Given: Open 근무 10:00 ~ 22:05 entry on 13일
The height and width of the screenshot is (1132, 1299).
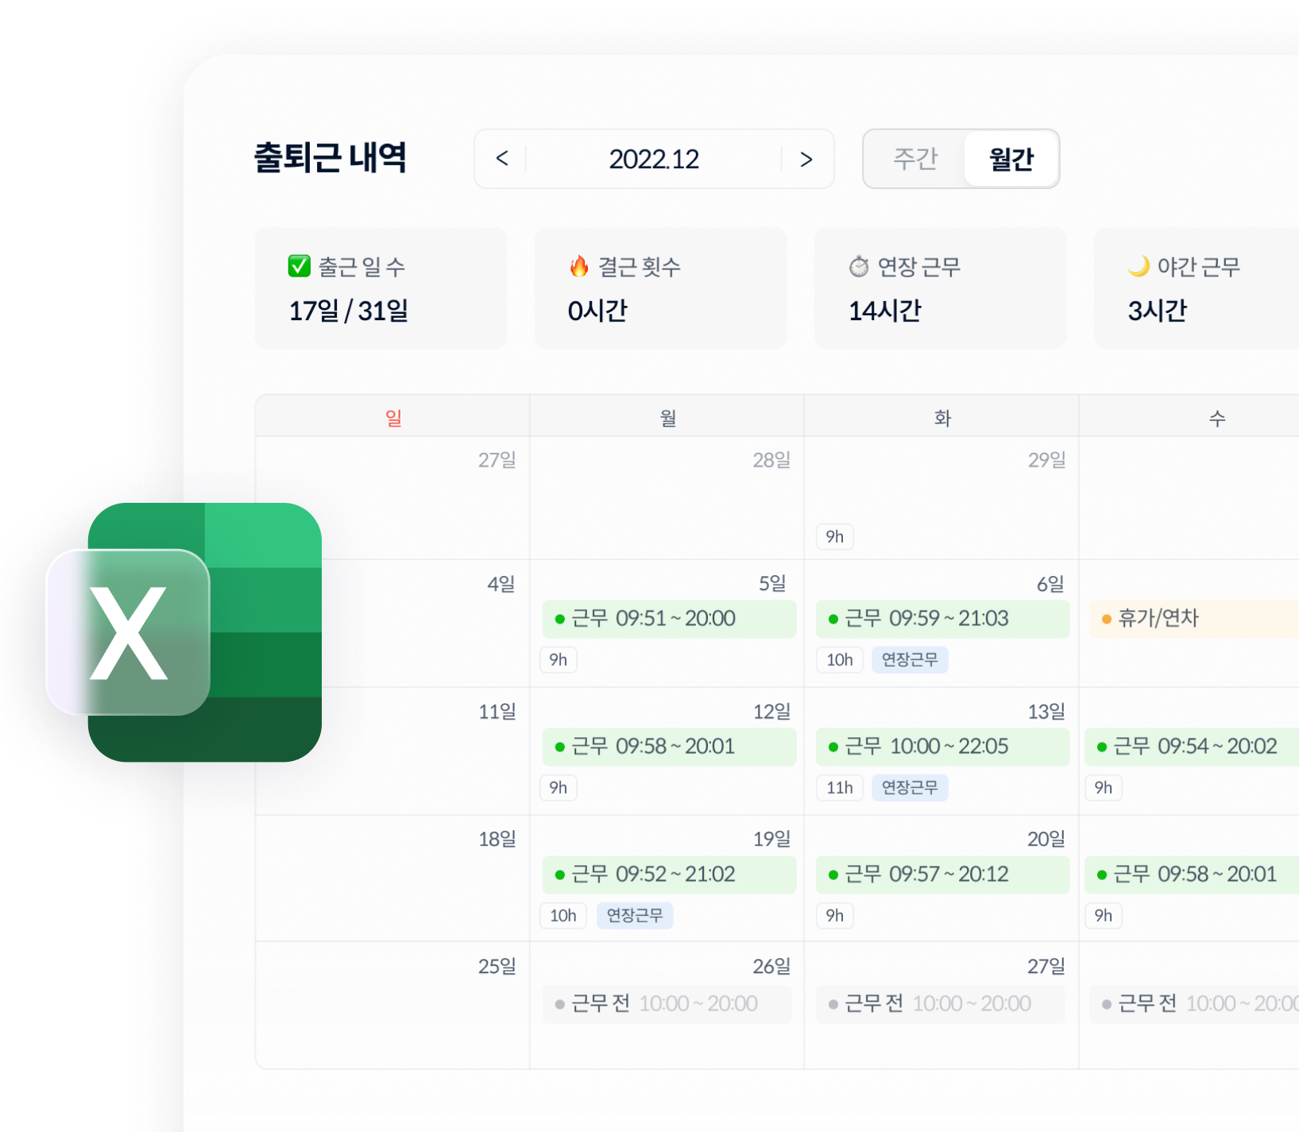Looking at the screenshot, I should (942, 747).
